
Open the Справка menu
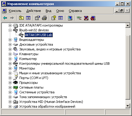click(75, 11)
